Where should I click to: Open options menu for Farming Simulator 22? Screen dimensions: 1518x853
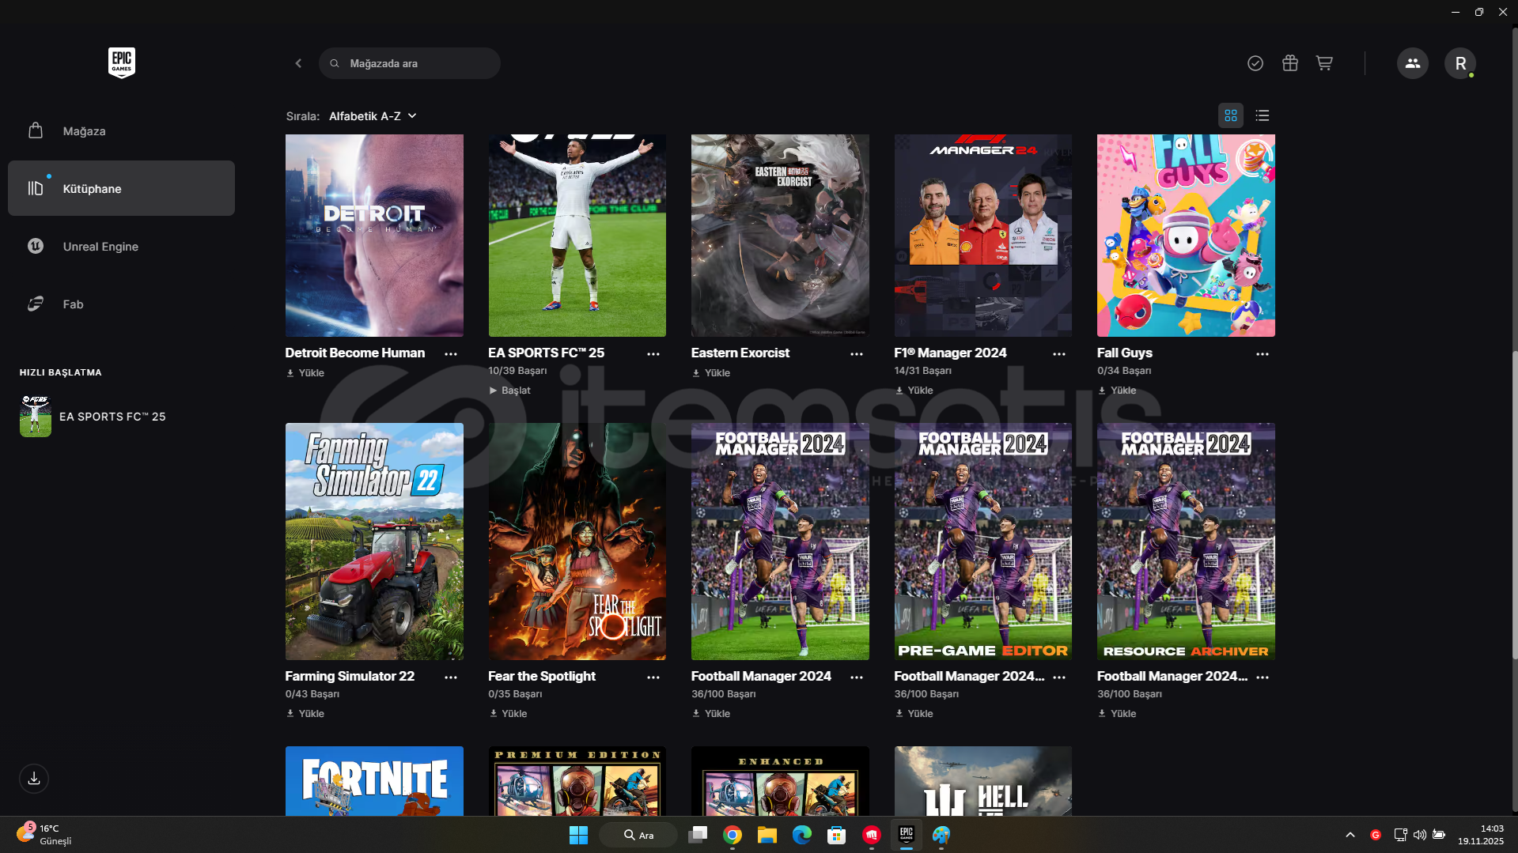[x=451, y=677]
